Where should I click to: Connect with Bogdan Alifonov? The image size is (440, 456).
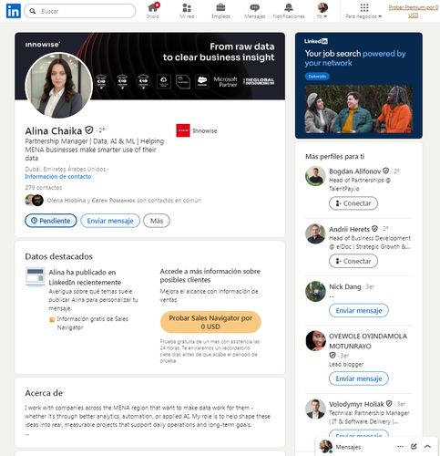pyautogui.click(x=353, y=203)
